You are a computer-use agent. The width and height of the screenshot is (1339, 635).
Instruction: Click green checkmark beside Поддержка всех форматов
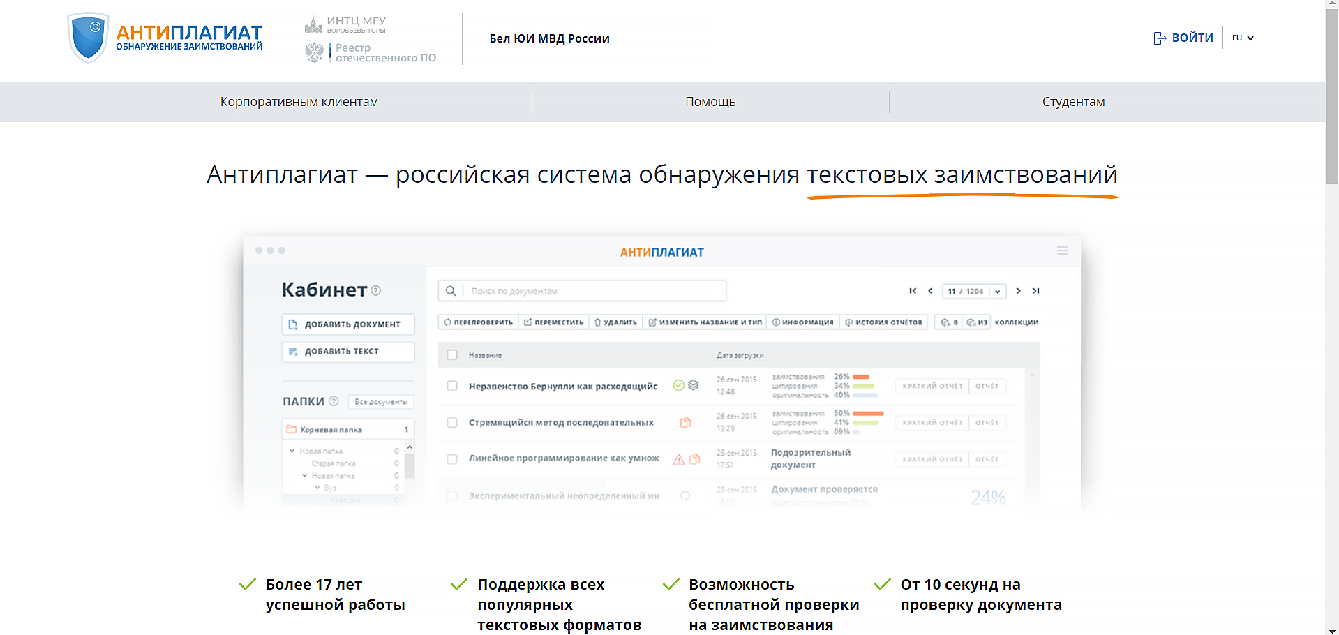coord(459,584)
